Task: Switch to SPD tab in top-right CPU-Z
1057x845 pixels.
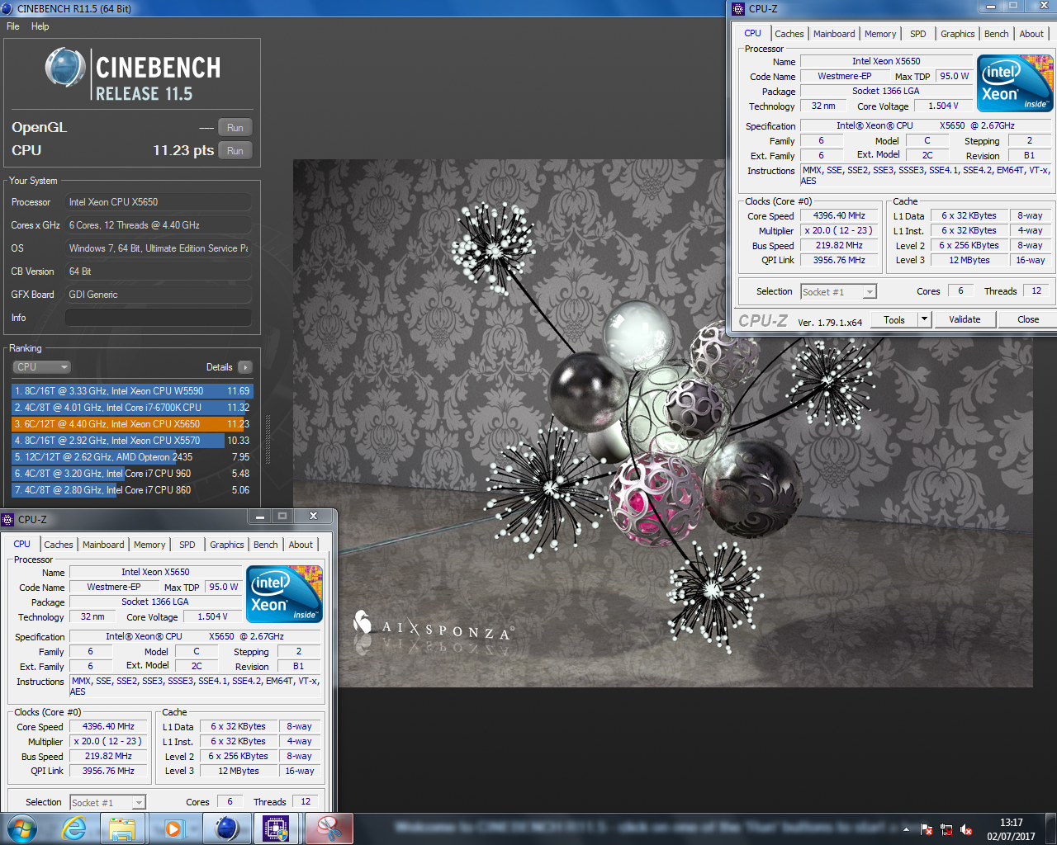Action: click(x=917, y=34)
